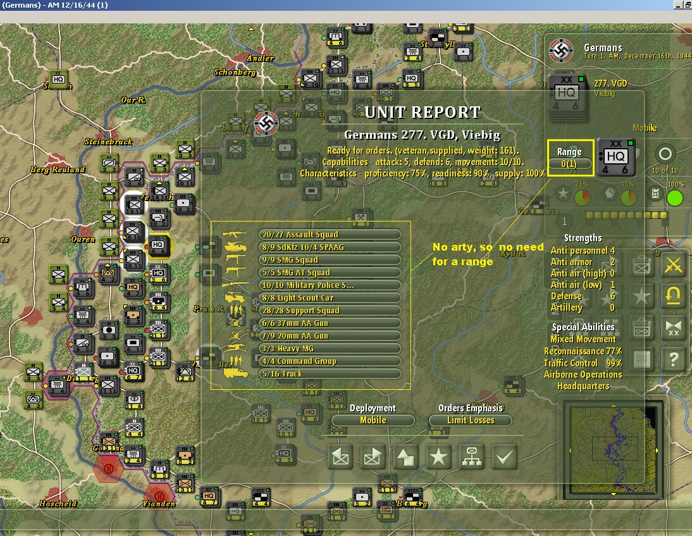Click the previous unit envelope icon
The height and width of the screenshot is (536, 692).
pos(340,457)
